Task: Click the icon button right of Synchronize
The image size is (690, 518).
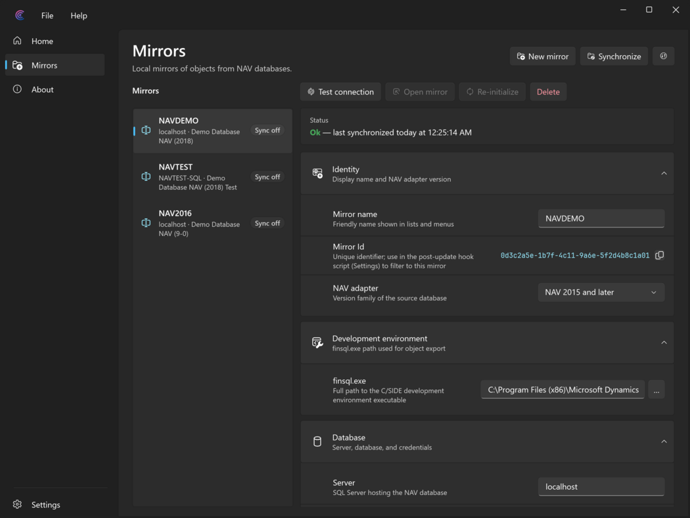Action: (x=664, y=57)
